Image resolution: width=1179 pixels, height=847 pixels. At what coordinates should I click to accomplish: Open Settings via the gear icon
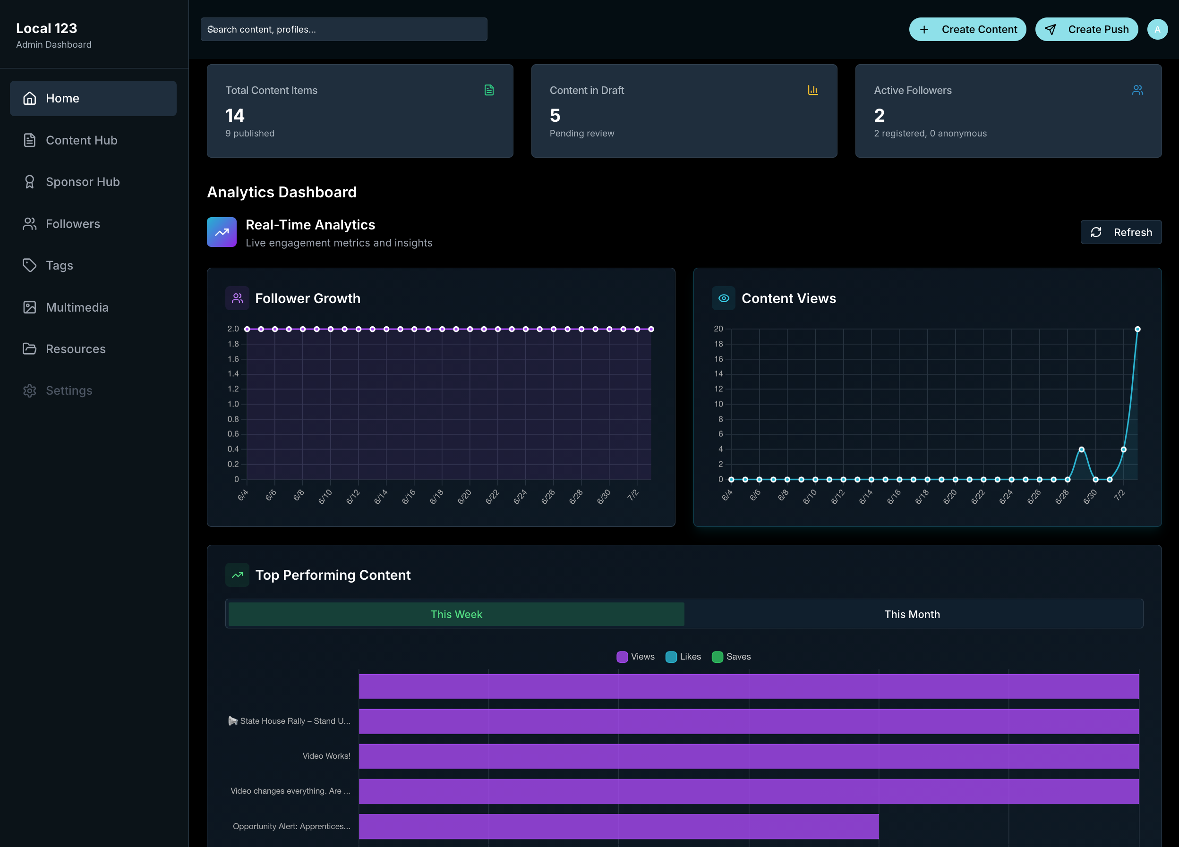coord(30,391)
